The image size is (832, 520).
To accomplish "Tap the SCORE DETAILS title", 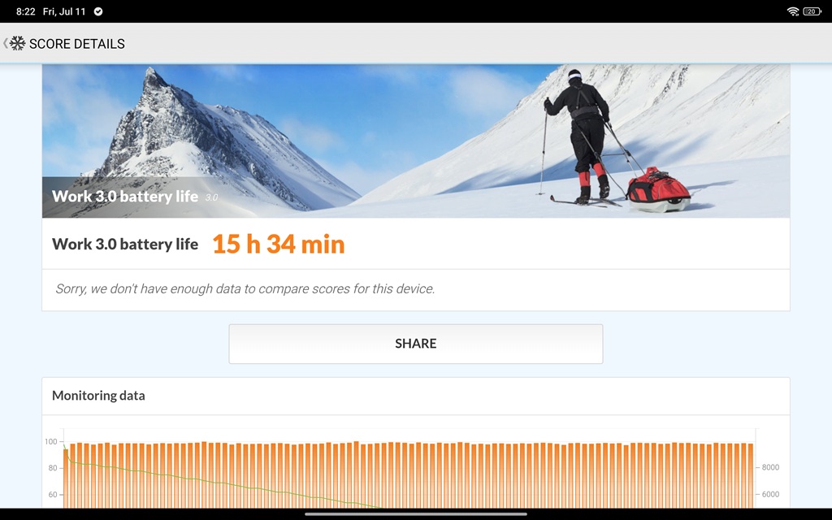I will click(x=77, y=44).
